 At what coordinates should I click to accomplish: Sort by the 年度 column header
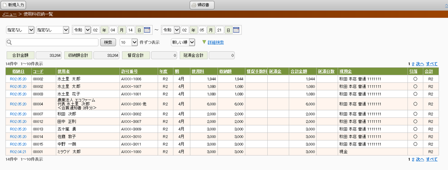tap(163, 72)
